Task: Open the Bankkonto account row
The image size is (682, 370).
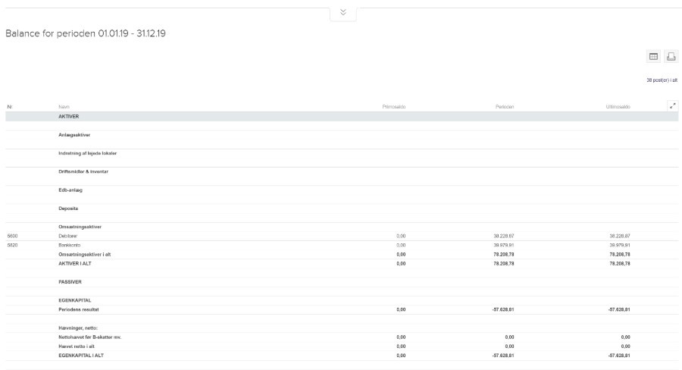Action: 70,245
